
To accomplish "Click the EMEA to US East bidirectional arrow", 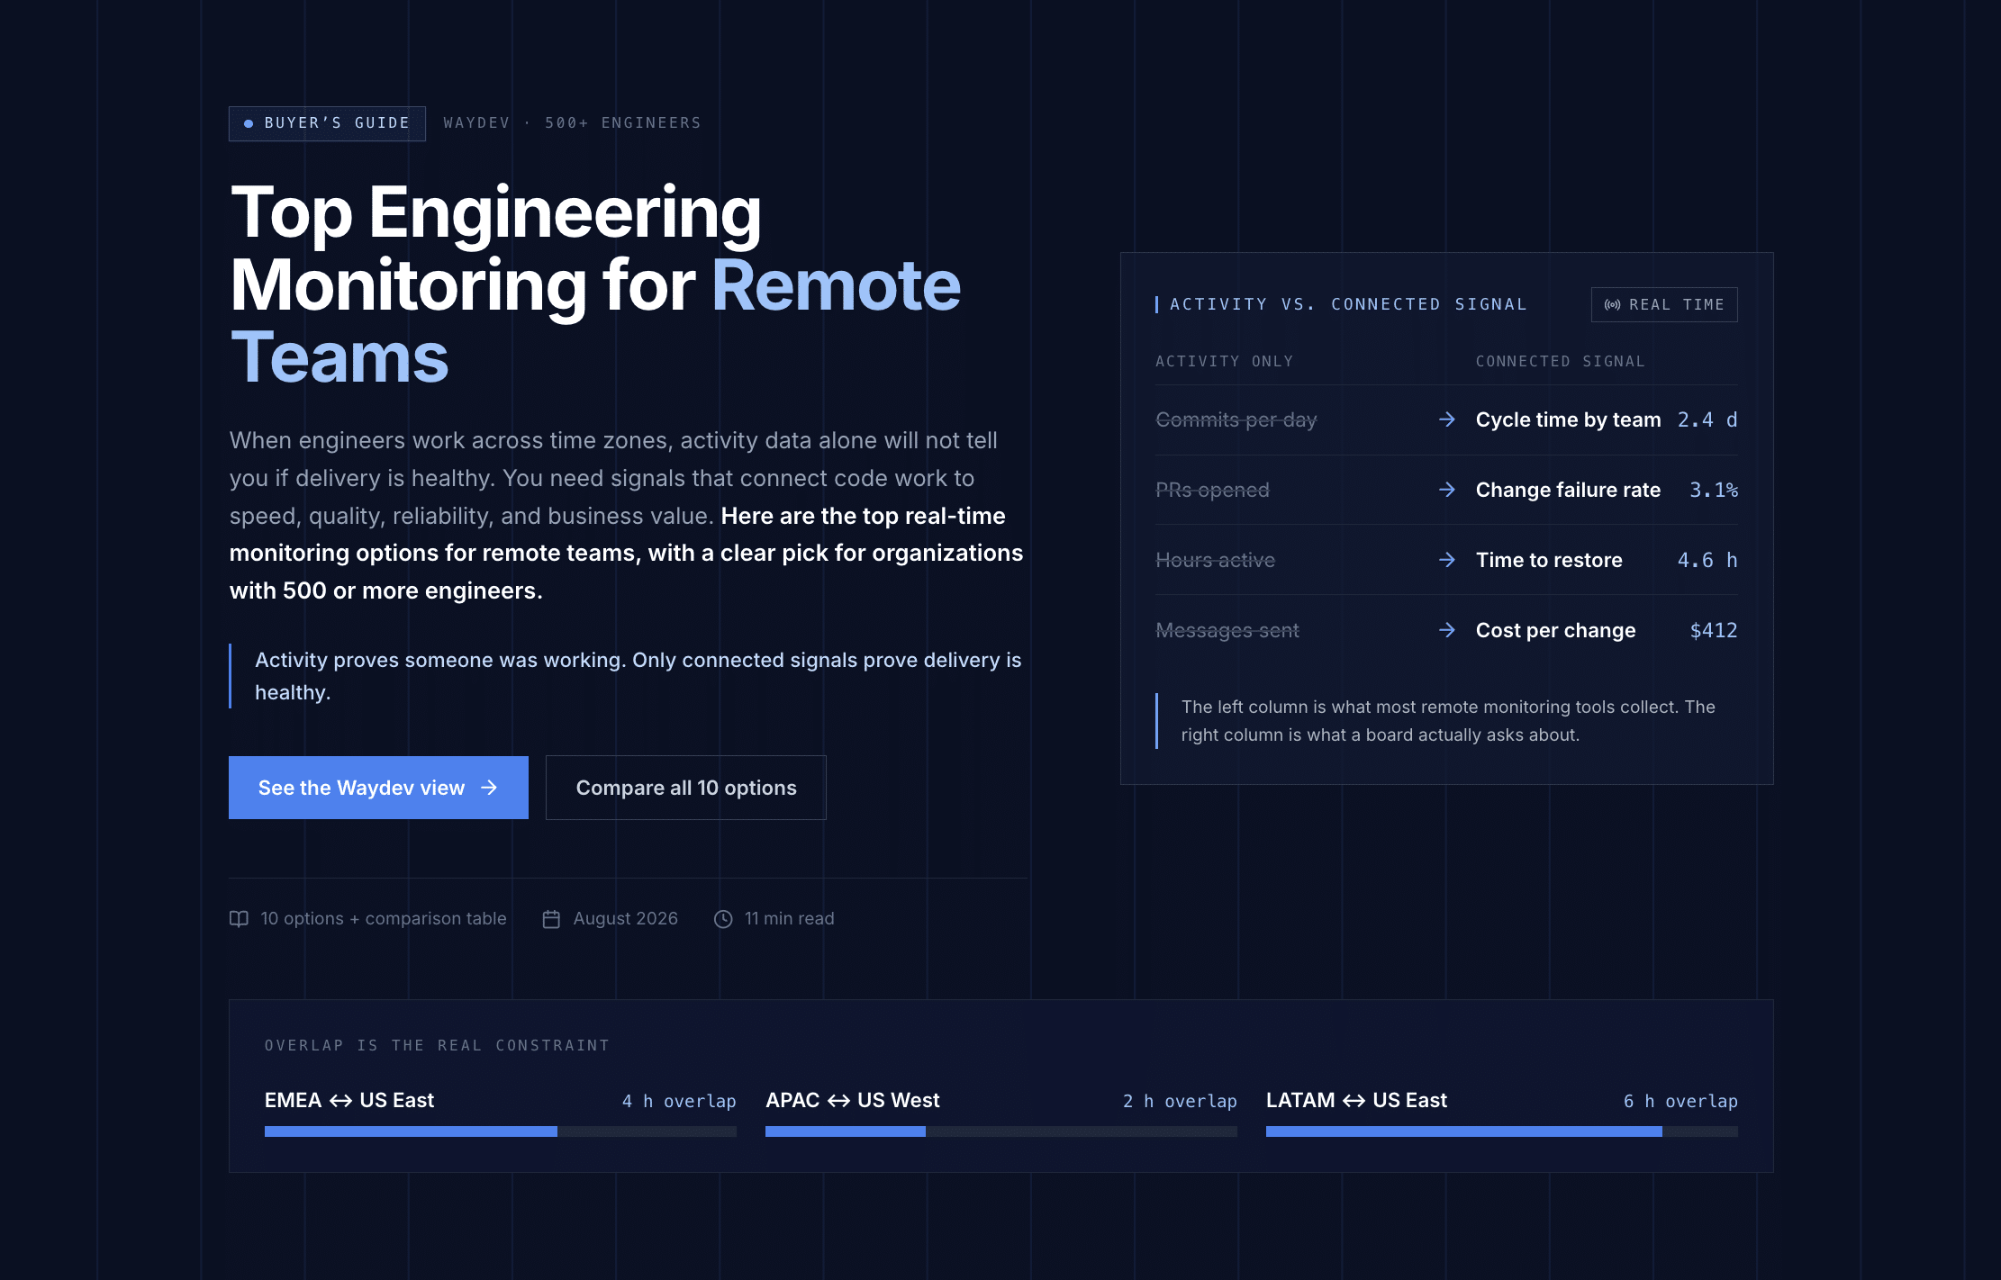I will pos(340,1101).
